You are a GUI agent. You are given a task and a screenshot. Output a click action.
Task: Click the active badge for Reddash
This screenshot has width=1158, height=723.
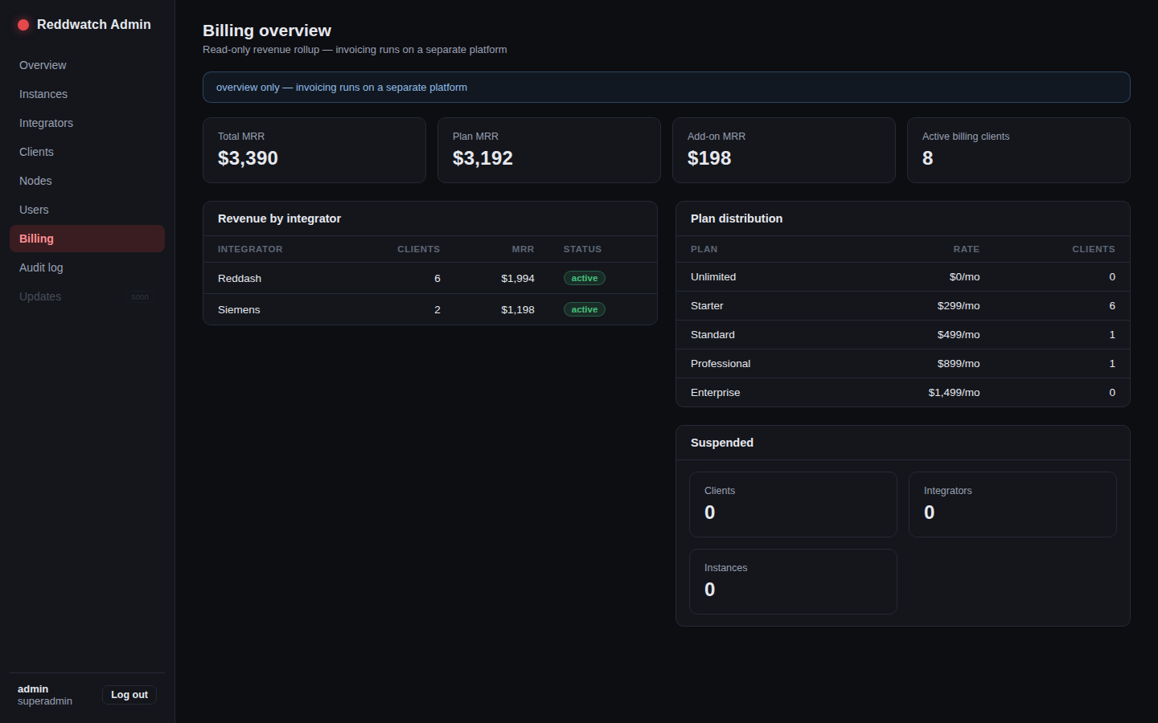pos(585,278)
